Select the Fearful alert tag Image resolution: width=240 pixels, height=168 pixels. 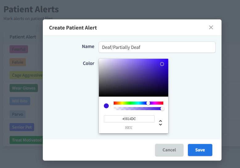pyautogui.click(x=19, y=49)
